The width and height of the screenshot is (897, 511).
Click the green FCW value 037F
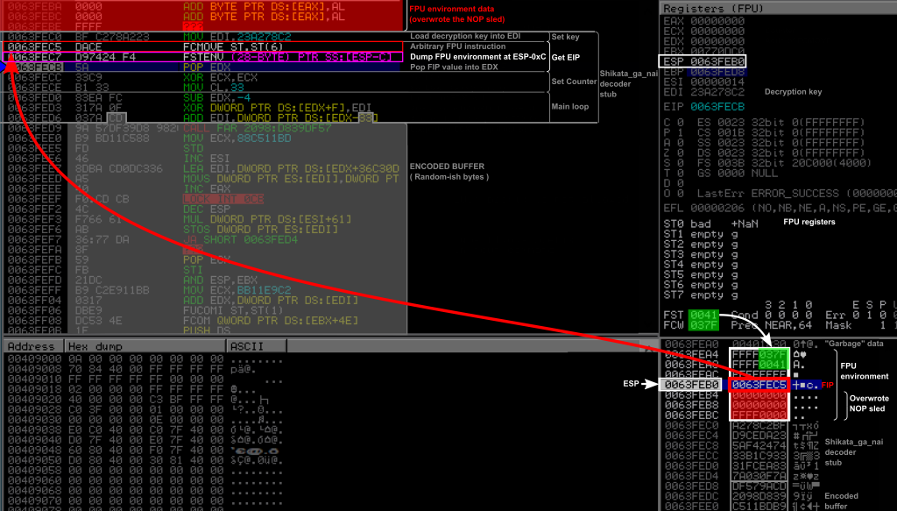[704, 326]
